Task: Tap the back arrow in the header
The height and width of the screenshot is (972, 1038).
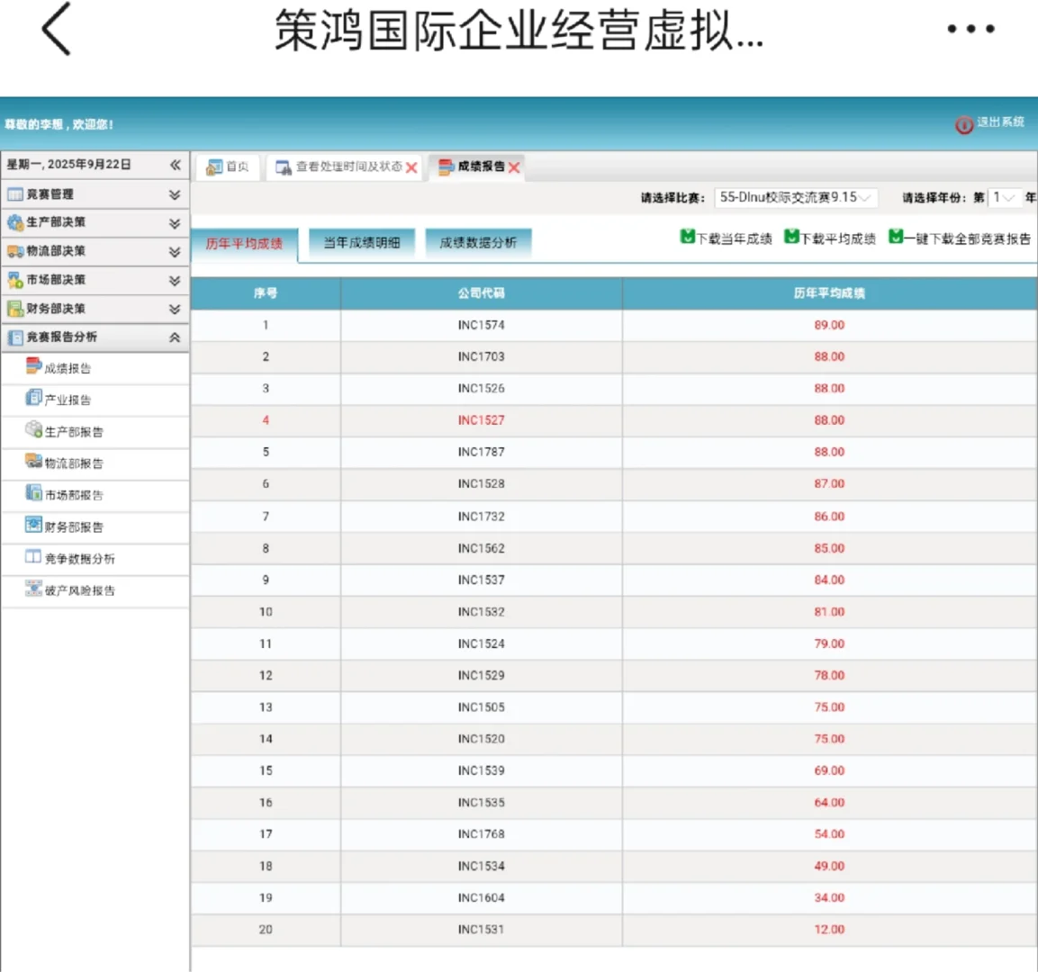Action: tap(57, 29)
